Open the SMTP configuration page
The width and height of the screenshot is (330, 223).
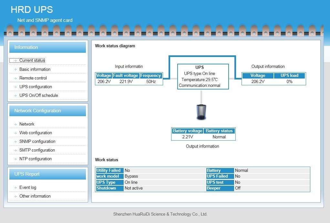tap(38, 150)
